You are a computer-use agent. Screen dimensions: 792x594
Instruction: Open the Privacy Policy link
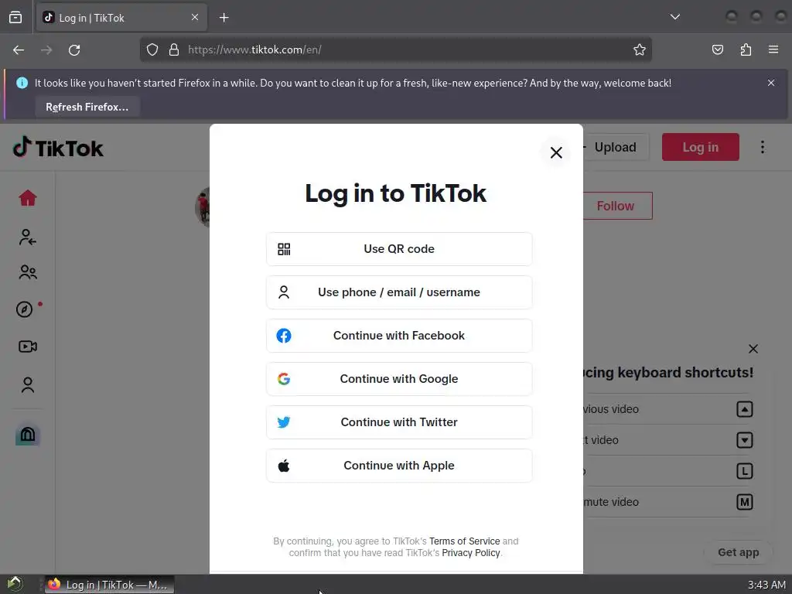[471, 553]
